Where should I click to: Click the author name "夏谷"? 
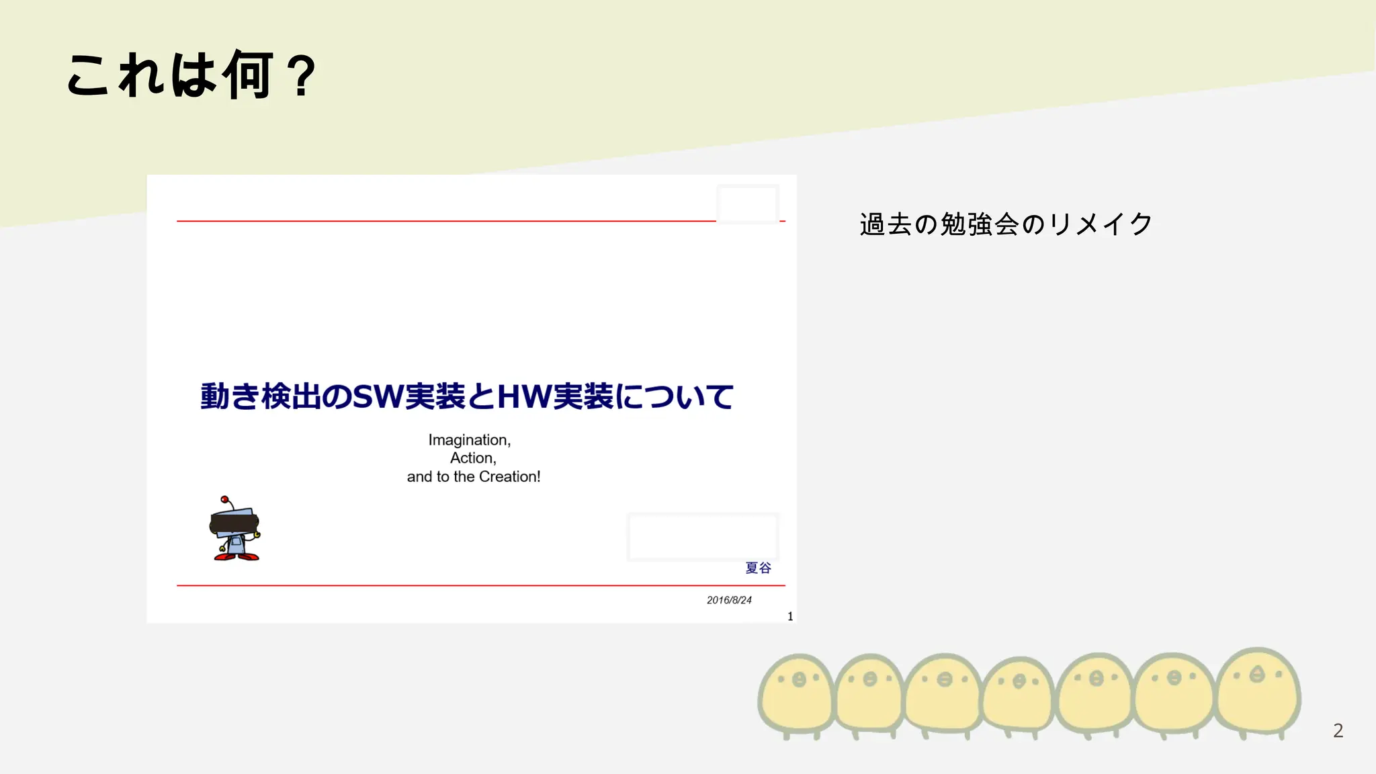click(x=758, y=568)
